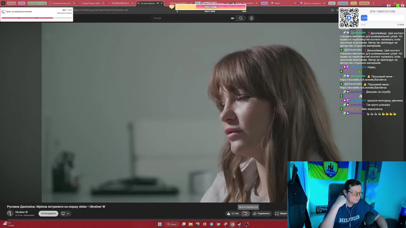Click the streamer webcam overlay

pyautogui.click(x=346, y=194)
